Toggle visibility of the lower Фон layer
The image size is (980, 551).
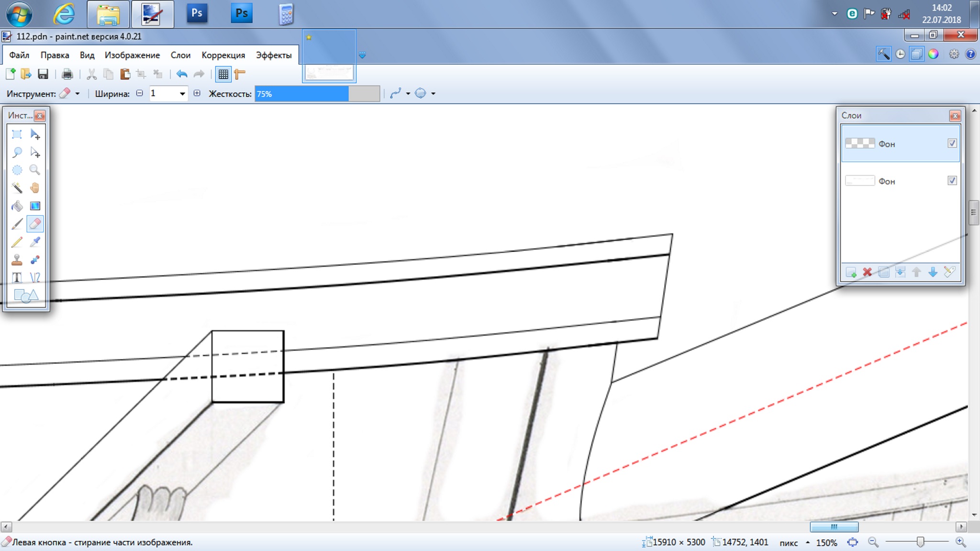952,180
